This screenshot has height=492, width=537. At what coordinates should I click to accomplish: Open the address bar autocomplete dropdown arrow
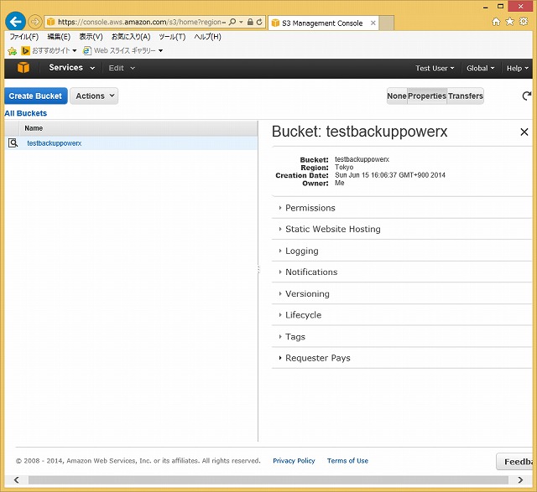point(241,22)
